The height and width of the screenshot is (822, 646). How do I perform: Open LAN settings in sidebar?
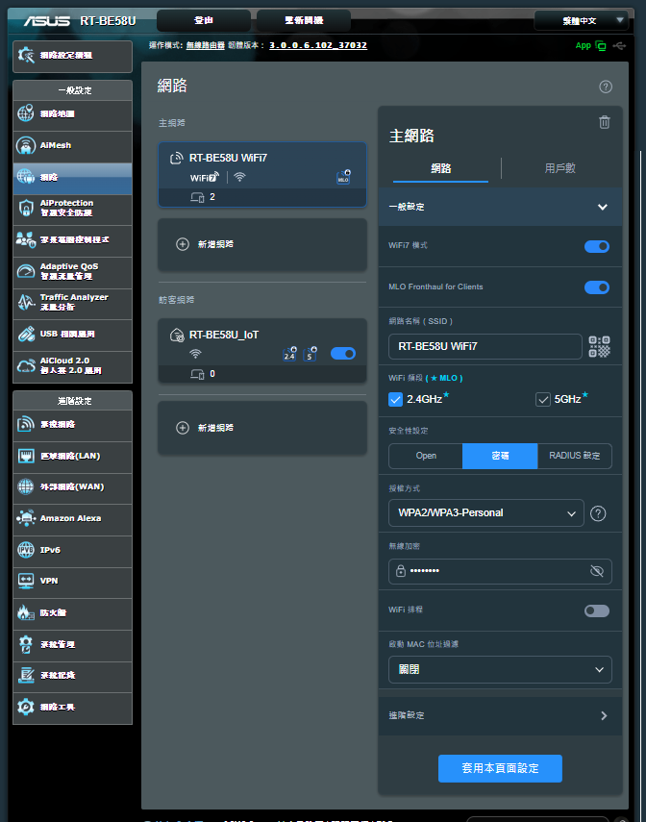pyautogui.click(x=72, y=456)
